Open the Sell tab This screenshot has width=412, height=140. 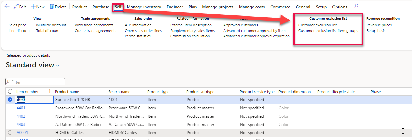click(x=118, y=7)
